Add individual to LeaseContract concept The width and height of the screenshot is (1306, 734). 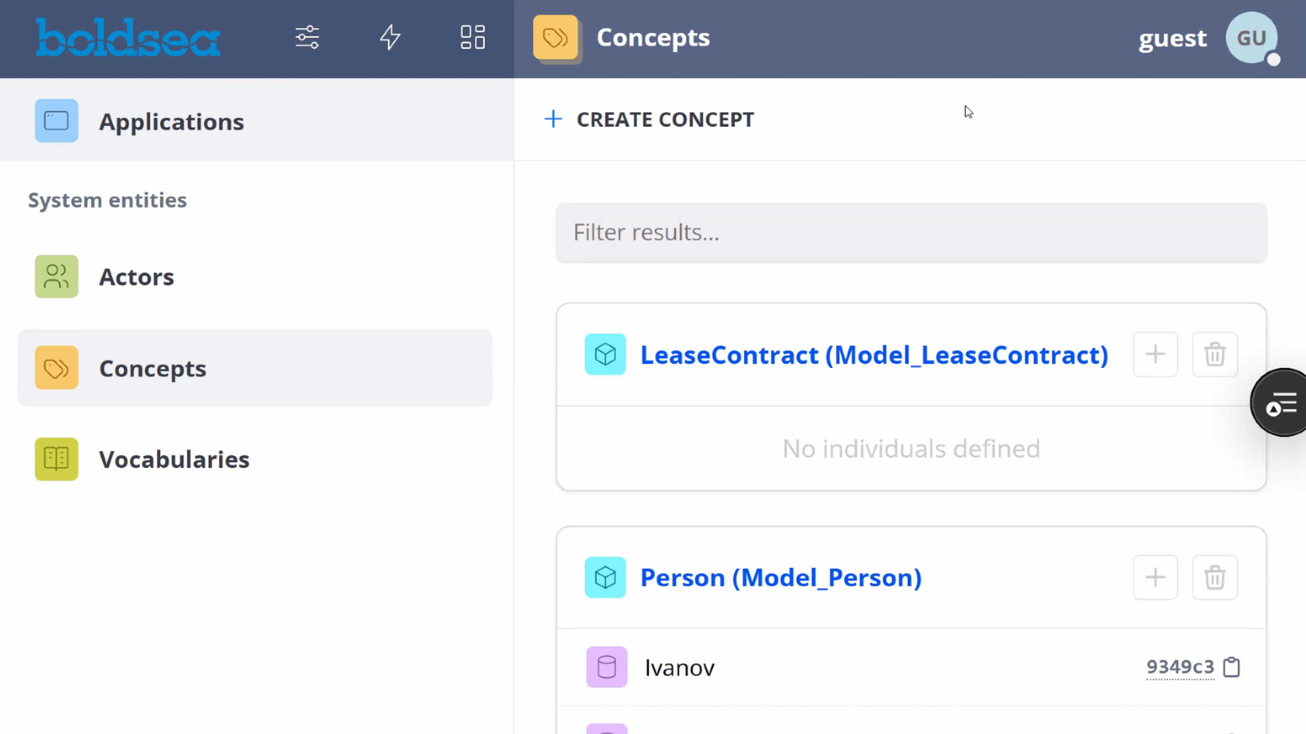pos(1155,354)
